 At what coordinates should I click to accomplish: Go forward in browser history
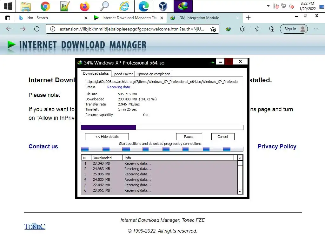coord(23,29)
